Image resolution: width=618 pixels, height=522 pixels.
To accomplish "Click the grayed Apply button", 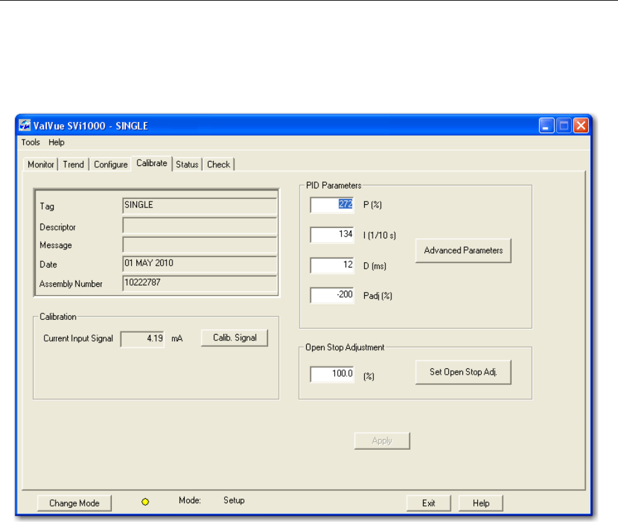I will pos(382,441).
